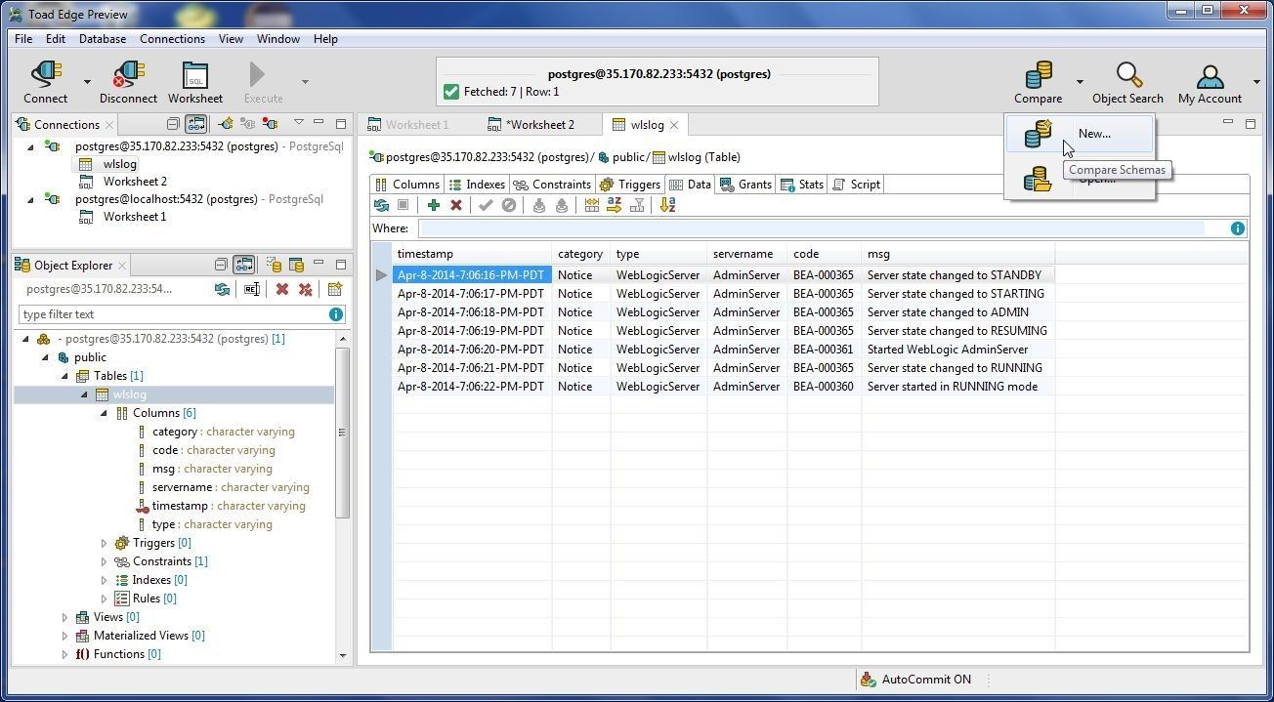Viewport: 1274px width, 702px height.
Task: Close the wlslog editor tab
Action: [674, 125]
